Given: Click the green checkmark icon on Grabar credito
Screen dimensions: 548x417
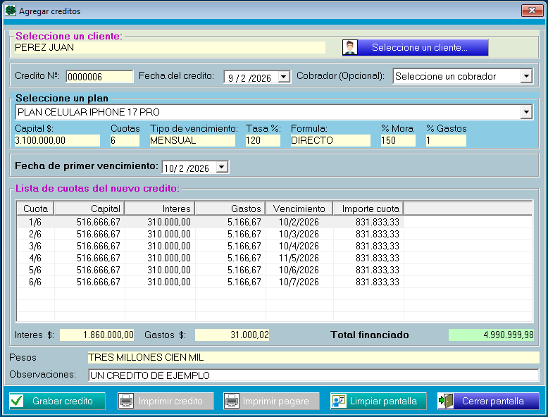Looking at the screenshot, I should (18, 401).
